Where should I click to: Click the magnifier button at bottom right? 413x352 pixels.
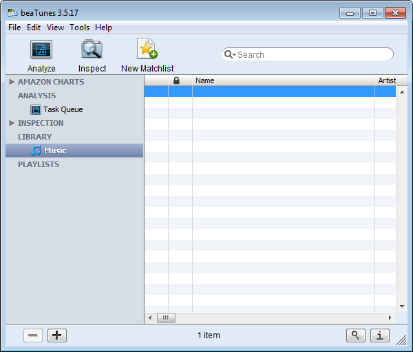[x=355, y=335]
